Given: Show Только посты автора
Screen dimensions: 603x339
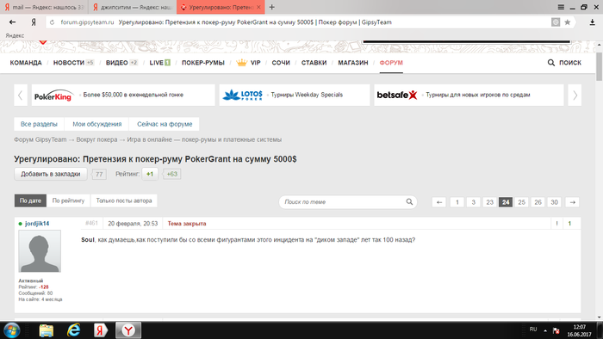Looking at the screenshot, I should [124, 200].
